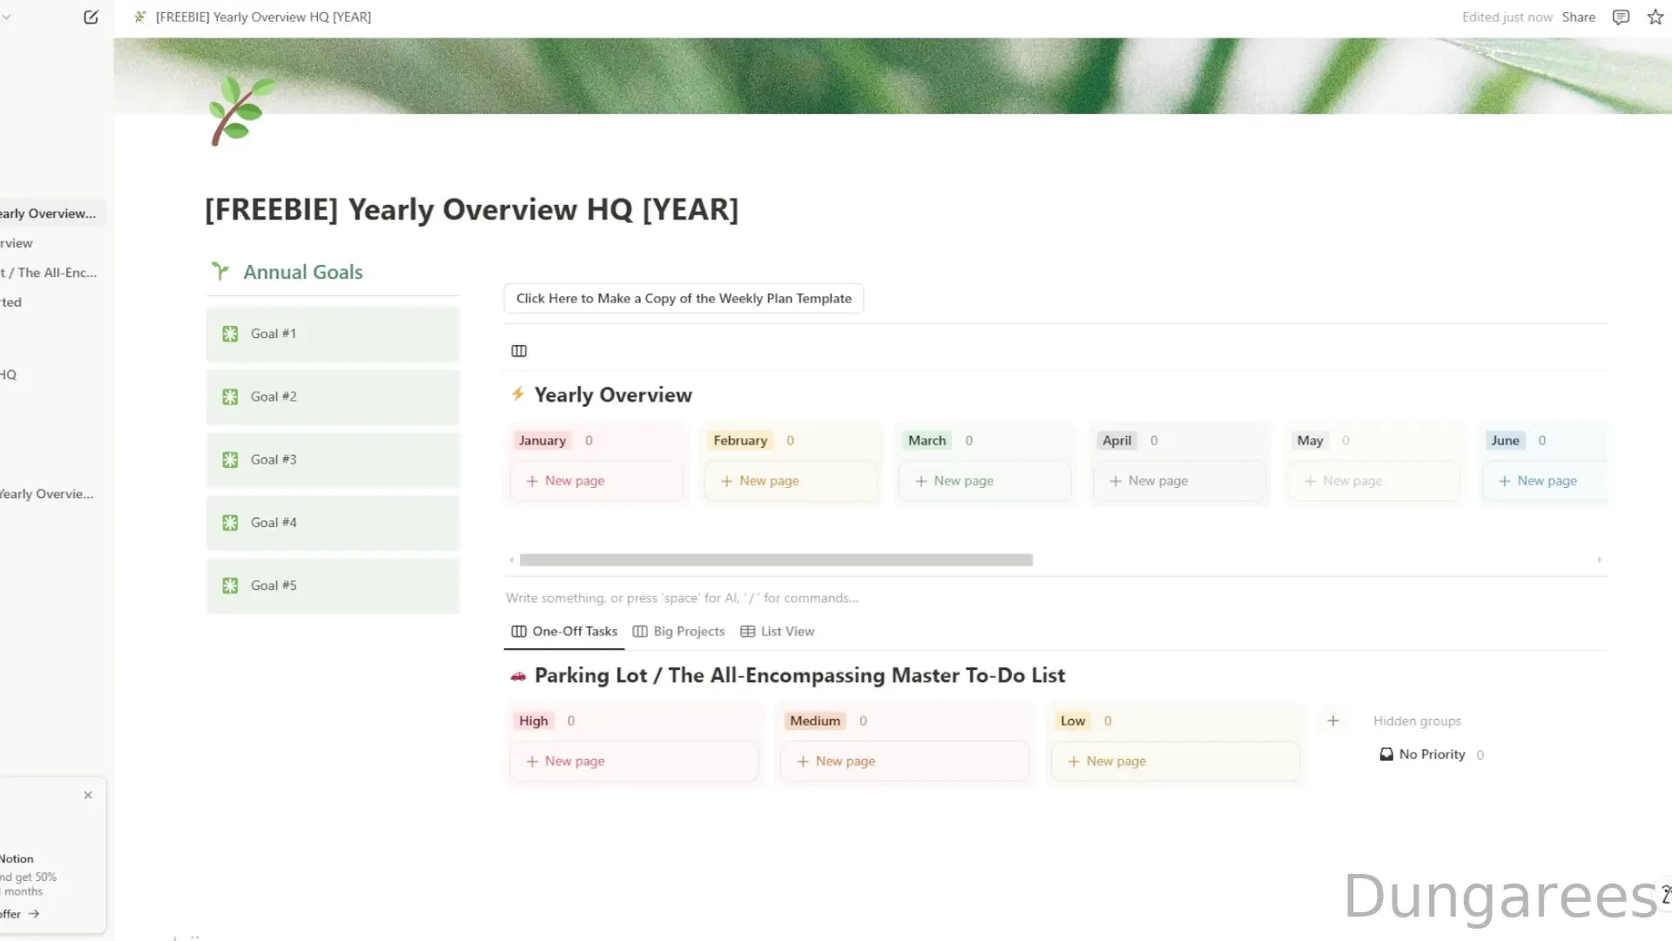Dismiss the Notion offer popup

click(x=88, y=795)
